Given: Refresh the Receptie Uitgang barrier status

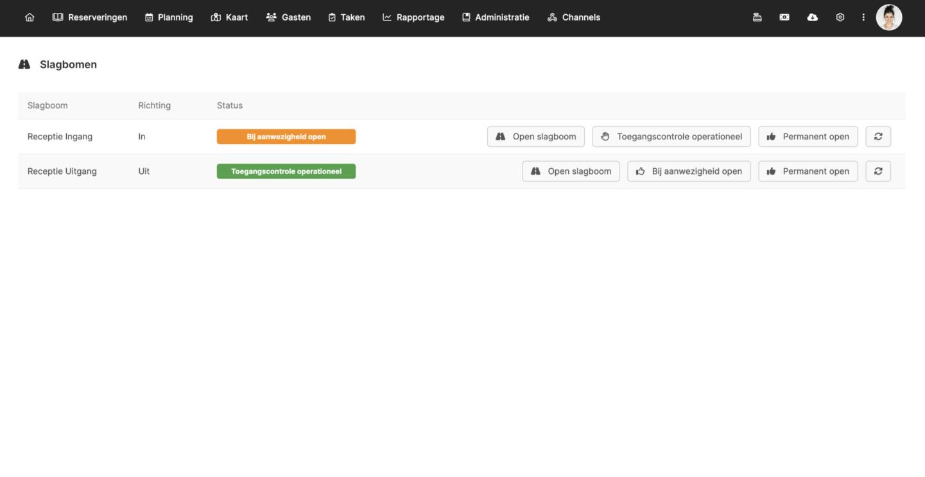Looking at the screenshot, I should tap(878, 171).
